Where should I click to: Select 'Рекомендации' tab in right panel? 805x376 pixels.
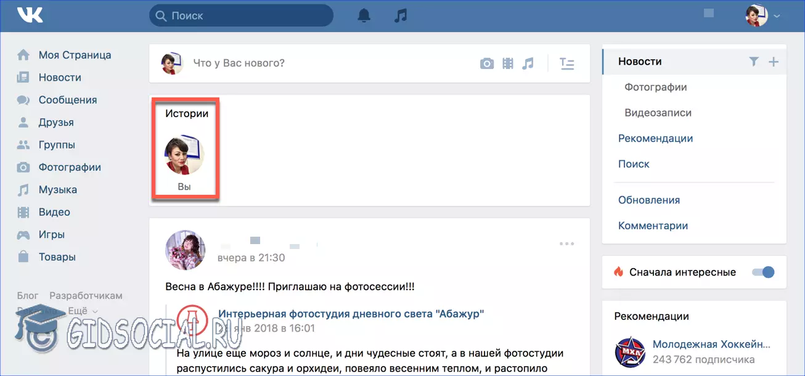[x=655, y=139]
